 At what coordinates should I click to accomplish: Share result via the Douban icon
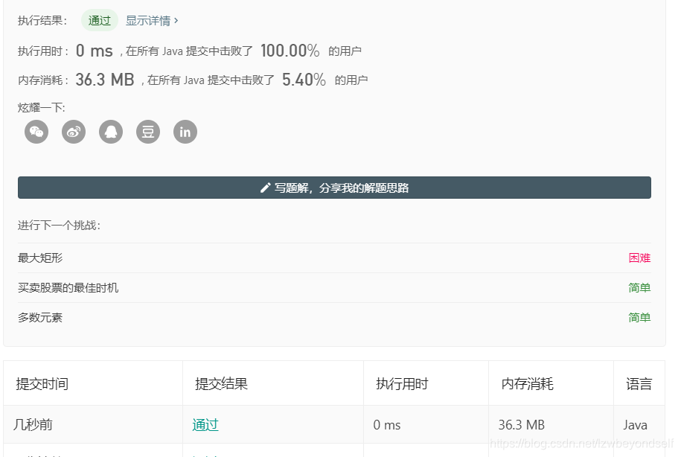coord(148,132)
